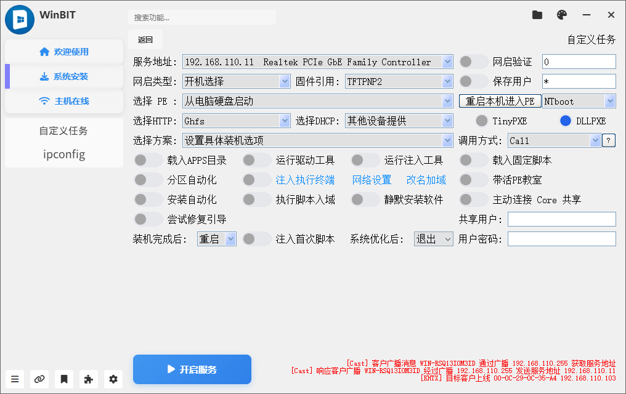Open the 选择DHCP dropdown
This screenshot has height=394, width=626.
click(399, 121)
